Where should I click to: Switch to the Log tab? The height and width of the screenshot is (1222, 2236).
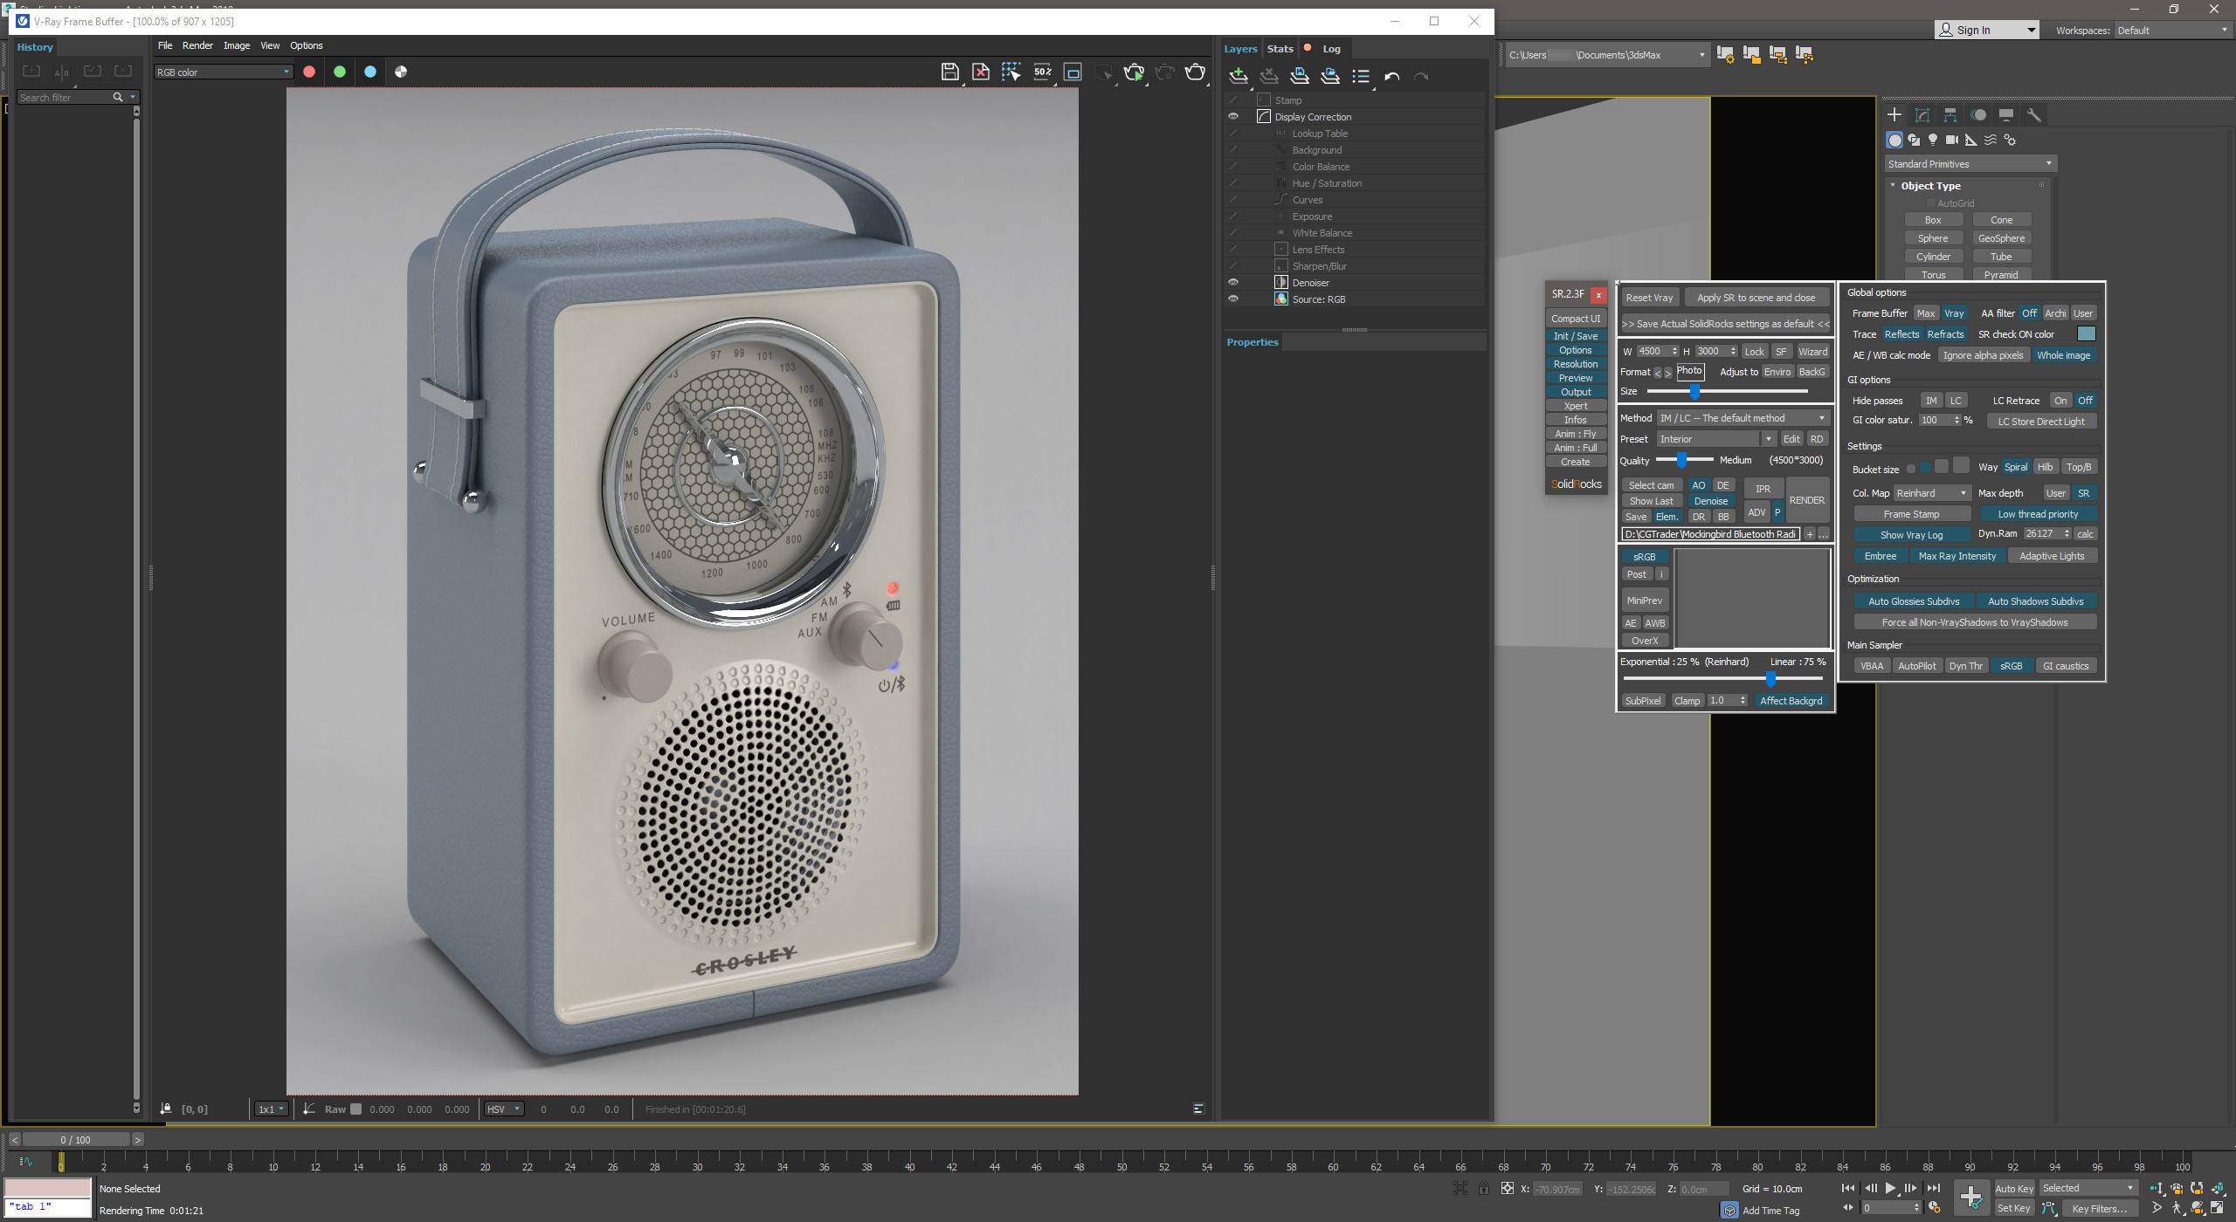tap(1331, 49)
